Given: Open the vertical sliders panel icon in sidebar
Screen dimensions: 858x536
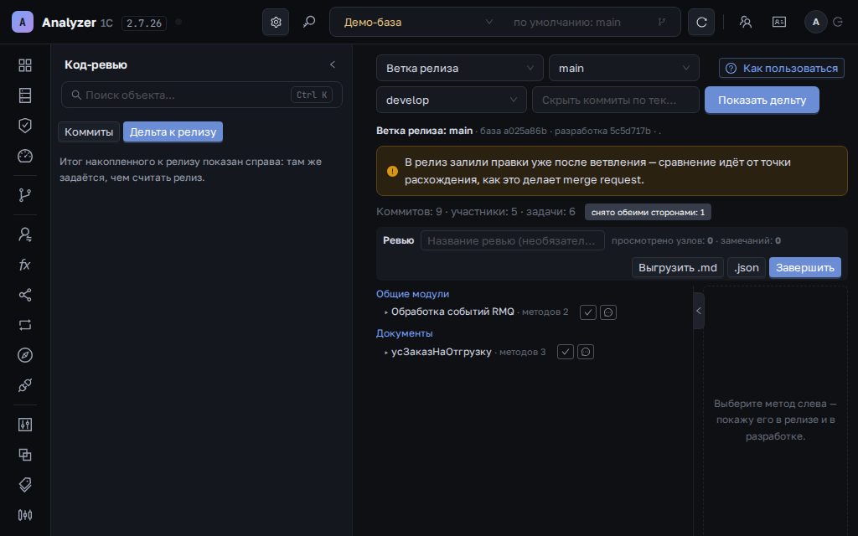Looking at the screenshot, I should coord(25,425).
